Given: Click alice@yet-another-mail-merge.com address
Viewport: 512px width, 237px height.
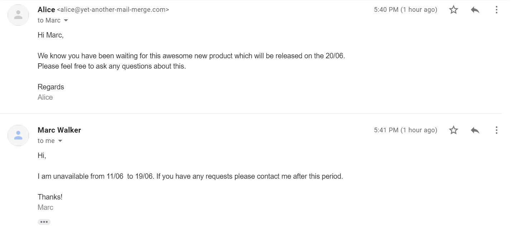Looking at the screenshot, I should 113,10.
